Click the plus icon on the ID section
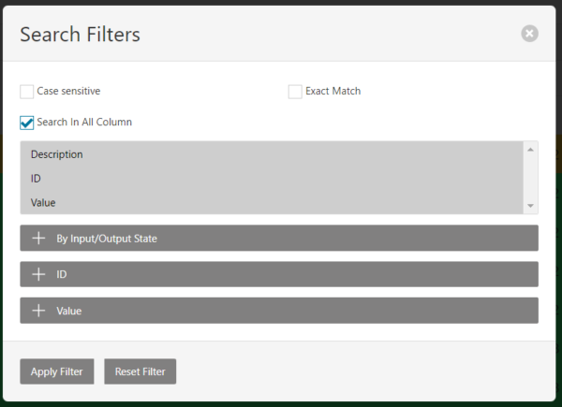 point(38,274)
